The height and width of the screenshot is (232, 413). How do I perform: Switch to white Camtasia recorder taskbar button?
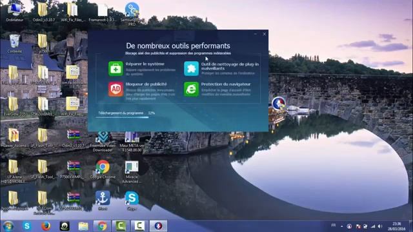point(139,226)
